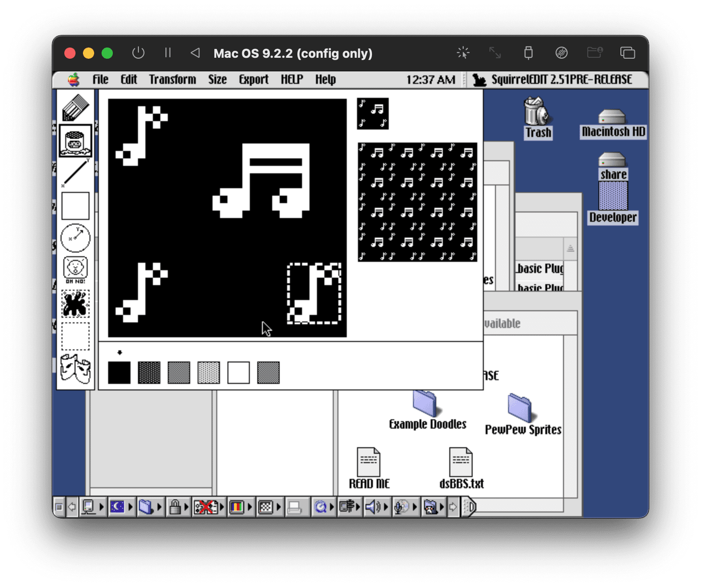Open the Size menu
The image size is (701, 587).
pyautogui.click(x=217, y=80)
